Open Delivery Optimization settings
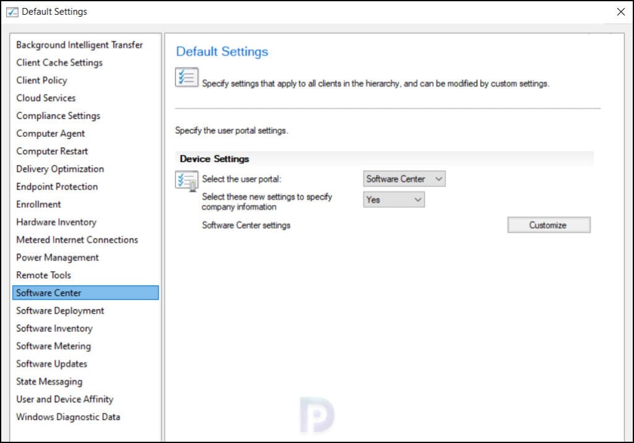The height and width of the screenshot is (443, 634). [x=60, y=169]
